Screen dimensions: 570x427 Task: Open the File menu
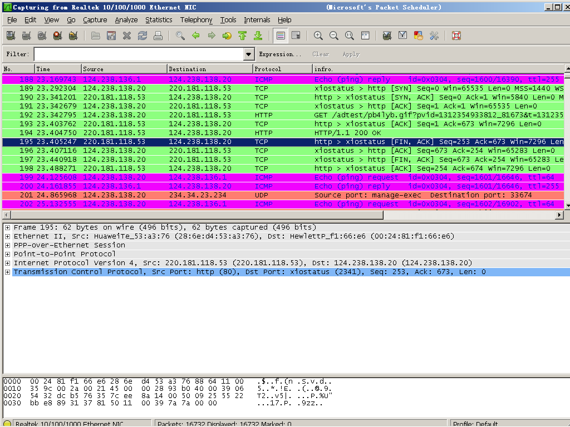click(12, 20)
